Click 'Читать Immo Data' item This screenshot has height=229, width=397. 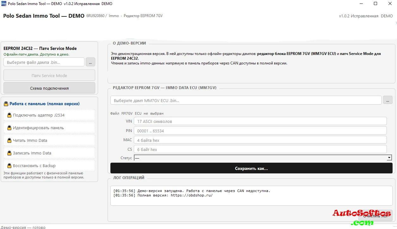49,141
